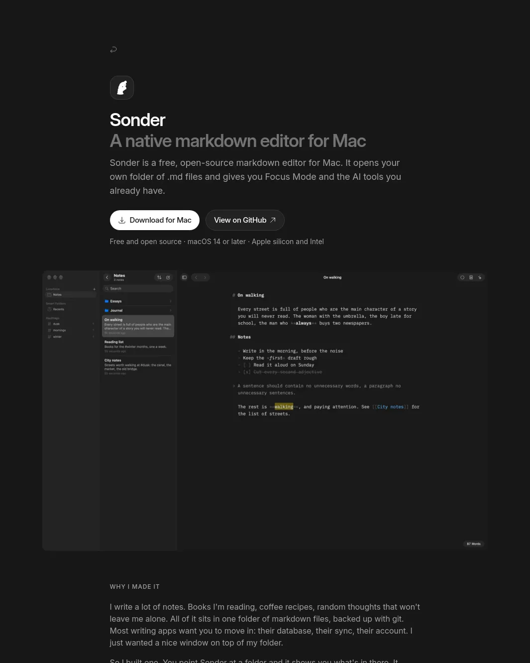Follow the City notes wiki link in editor

click(x=391, y=407)
